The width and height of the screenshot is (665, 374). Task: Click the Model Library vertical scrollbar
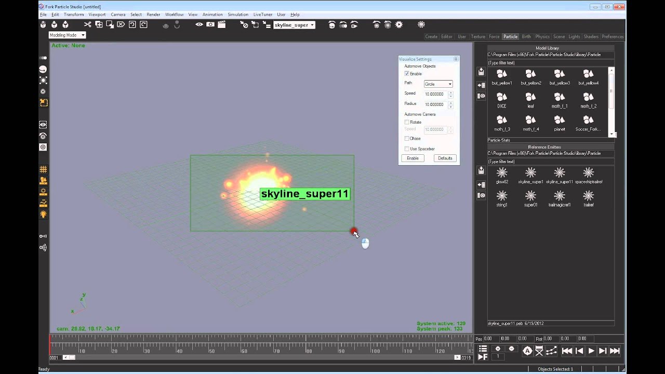tap(612, 102)
